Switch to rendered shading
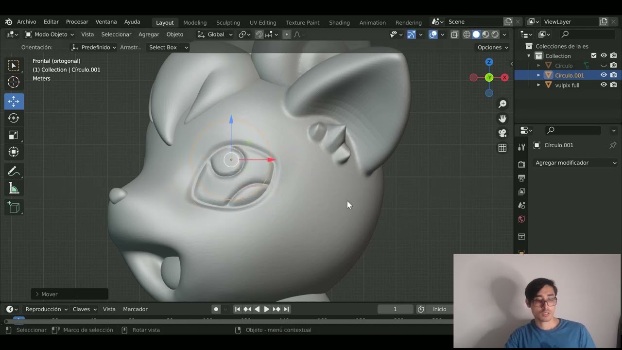 [x=495, y=35]
